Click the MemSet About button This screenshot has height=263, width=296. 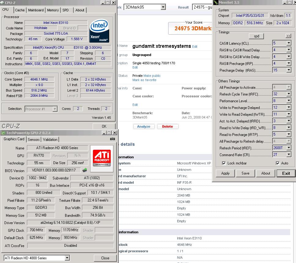point(266,173)
